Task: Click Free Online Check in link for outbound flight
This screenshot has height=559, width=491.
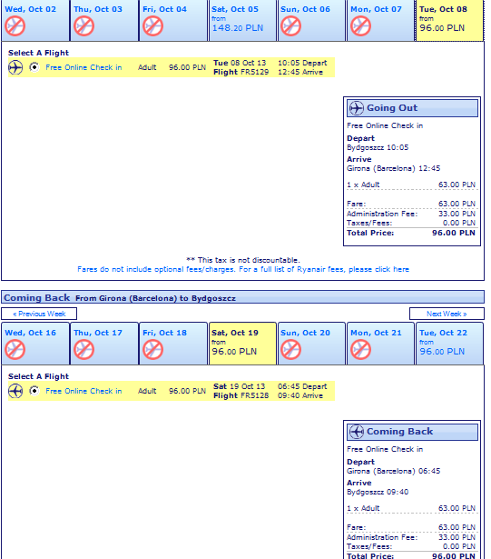Action: click(x=83, y=67)
